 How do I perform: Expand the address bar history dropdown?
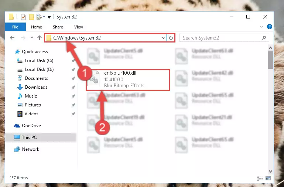tap(163, 38)
